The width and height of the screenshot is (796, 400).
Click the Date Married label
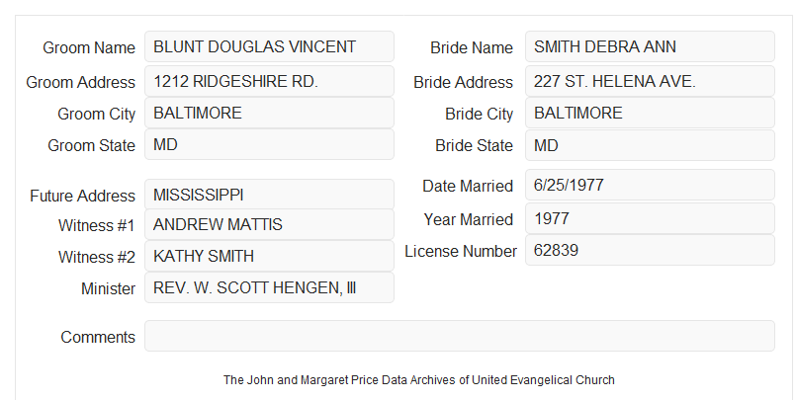point(468,186)
